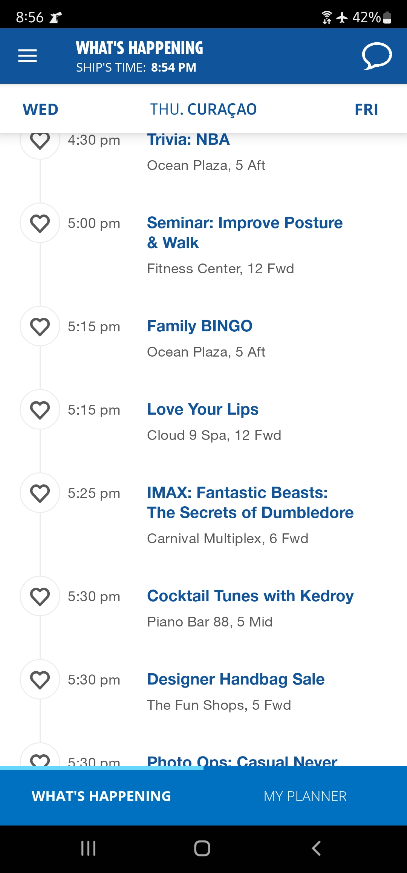Tap Android recent apps button
The image size is (407, 873).
point(89,848)
